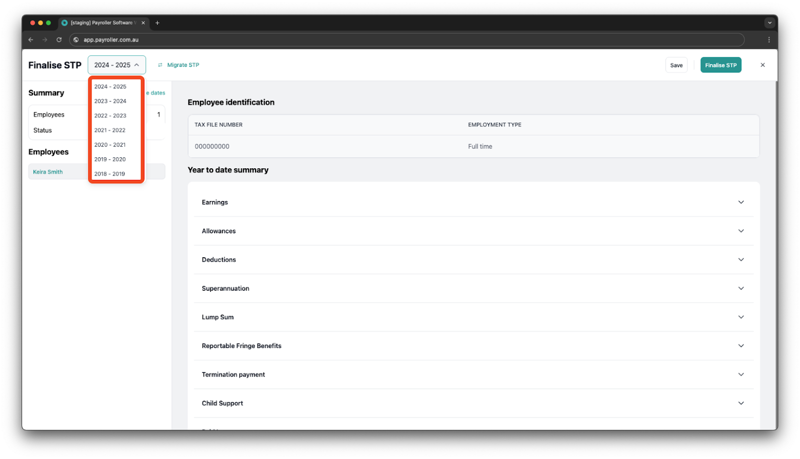800x459 pixels.
Task: Choose 2021 - 2022 financial year option
Action: pos(110,130)
